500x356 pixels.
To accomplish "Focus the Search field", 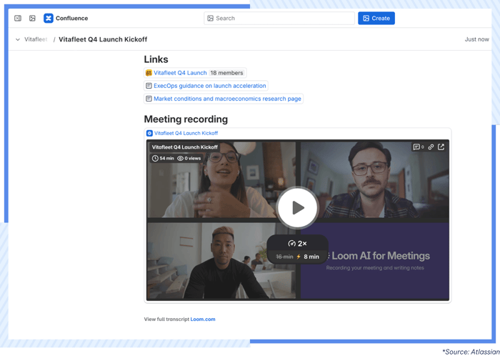I will (x=279, y=18).
